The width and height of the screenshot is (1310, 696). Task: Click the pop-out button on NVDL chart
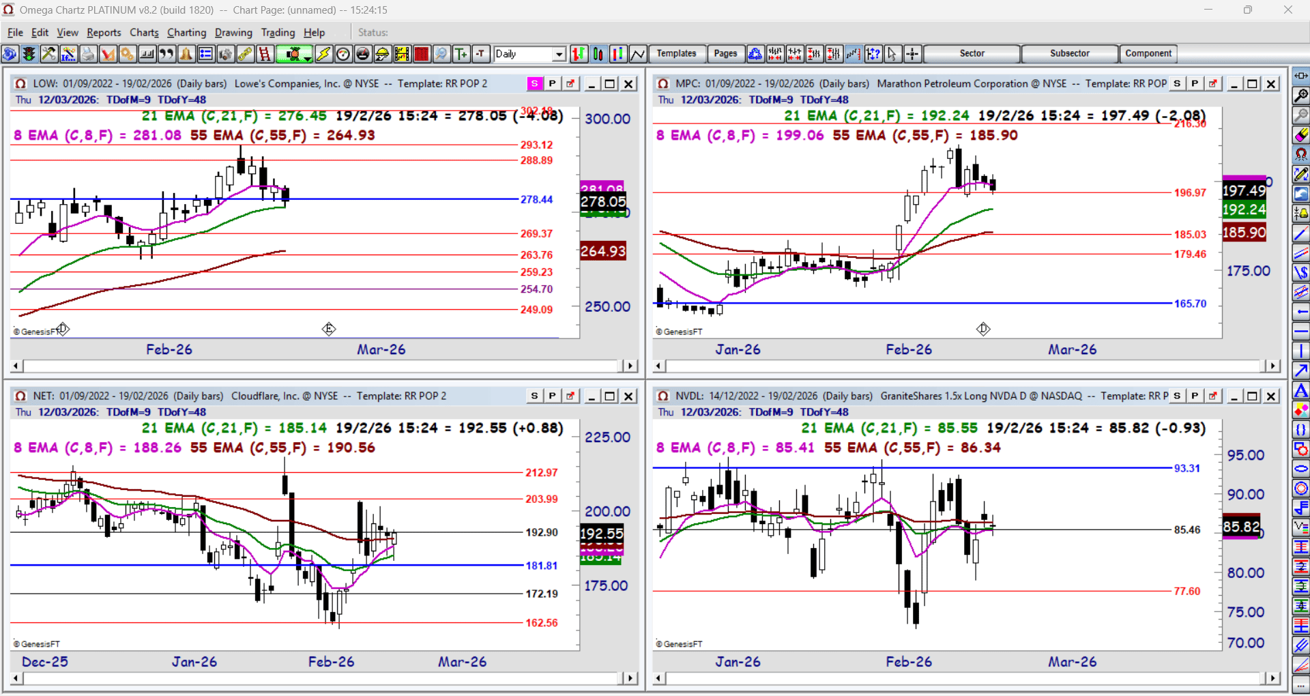(x=1213, y=396)
